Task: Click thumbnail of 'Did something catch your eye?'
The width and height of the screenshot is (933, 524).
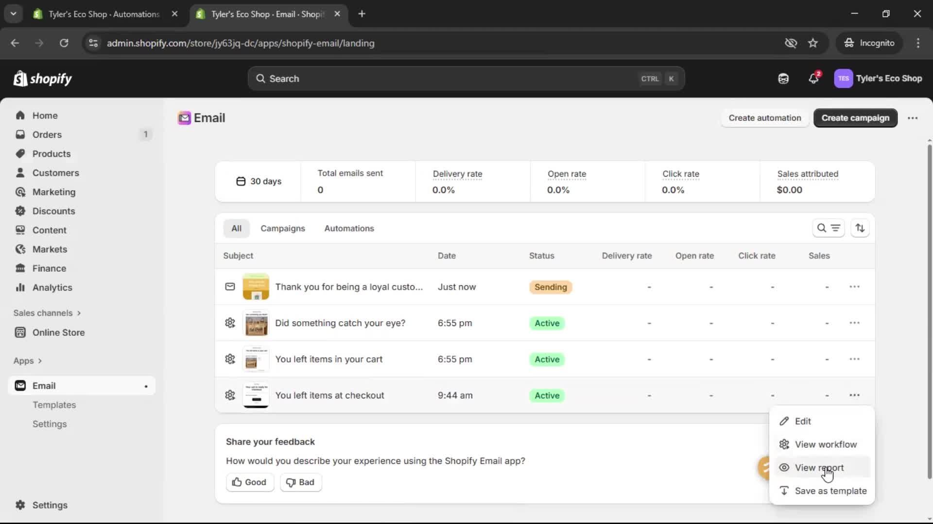Action: pyautogui.click(x=256, y=323)
